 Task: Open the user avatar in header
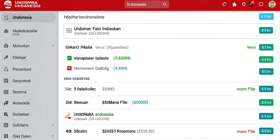pos(272,4)
